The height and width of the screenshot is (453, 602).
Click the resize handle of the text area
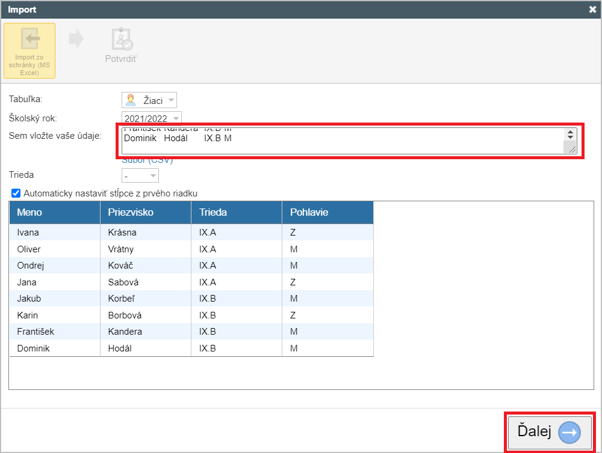click(x=572, y=150)
